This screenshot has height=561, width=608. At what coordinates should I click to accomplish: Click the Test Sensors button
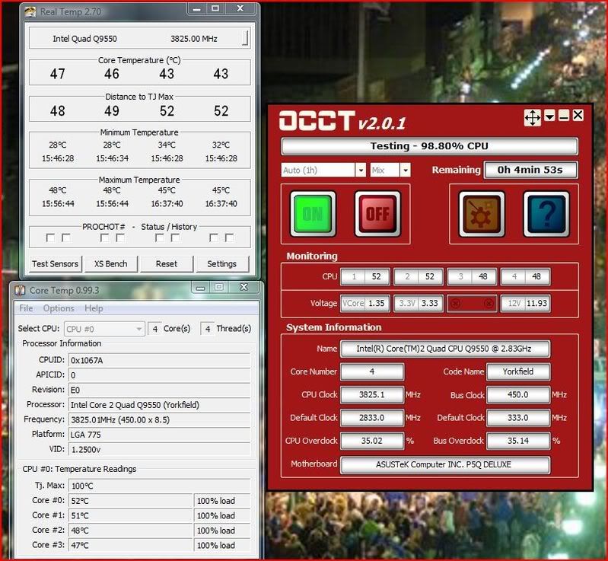pos(55,264)
